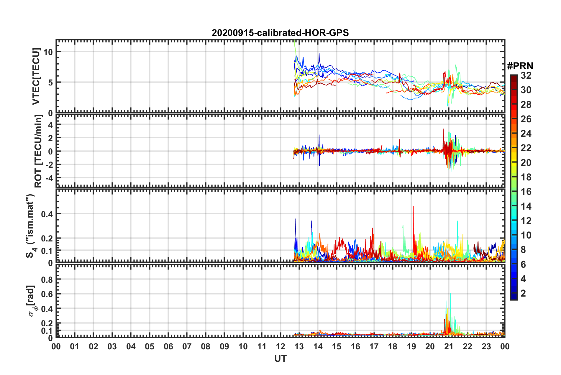Click the S4 ("ism.mat") y-axis label
The height and width of the screenshot is (375, 561).
[x=31, y=226]
